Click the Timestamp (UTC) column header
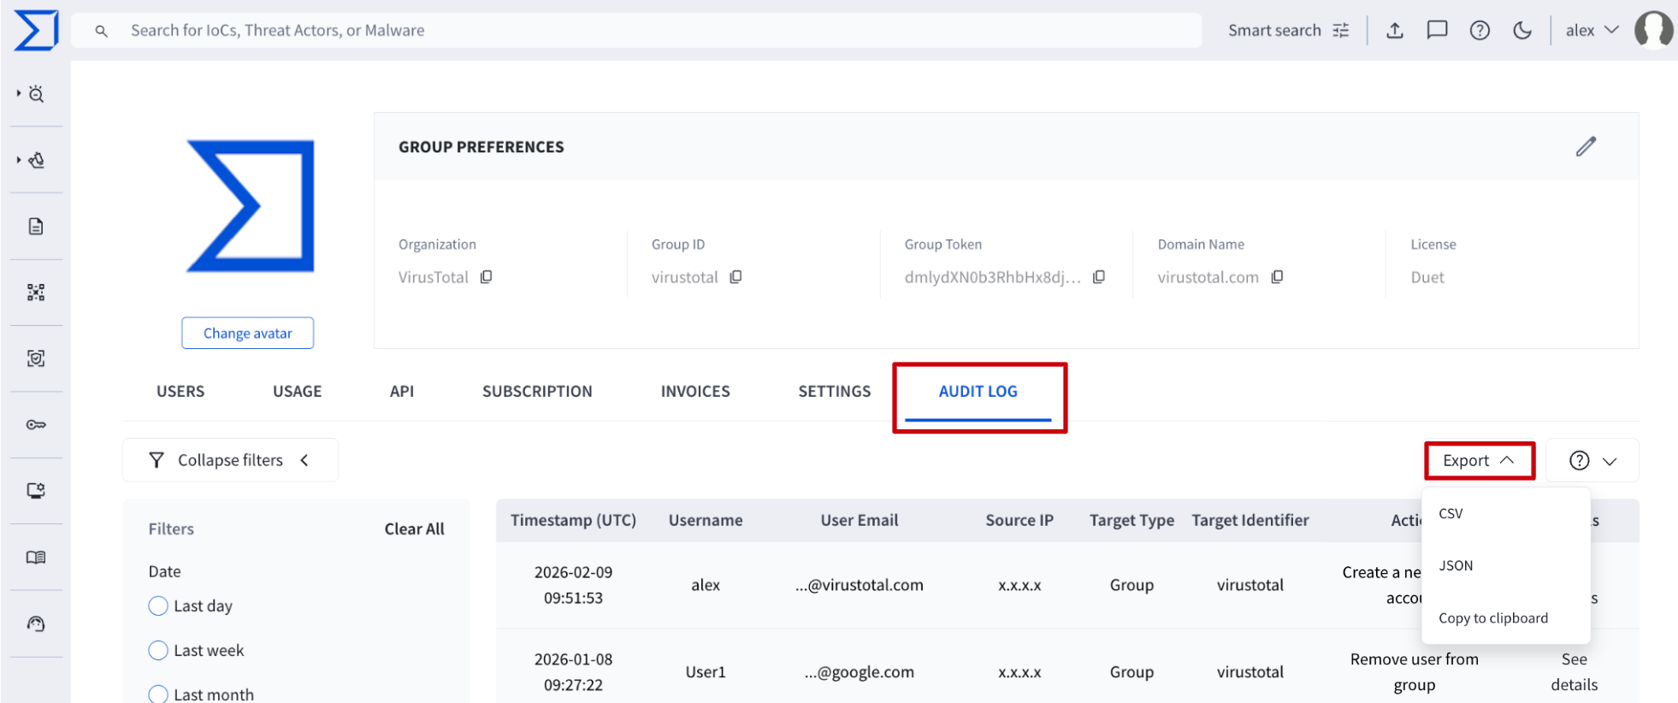 (x=573, y=520)
